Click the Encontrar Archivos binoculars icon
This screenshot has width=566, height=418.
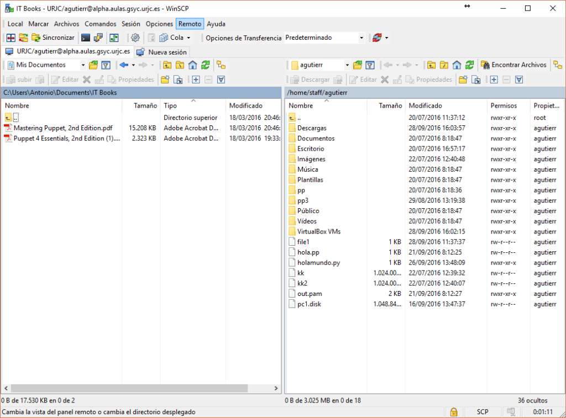(485, 65)
